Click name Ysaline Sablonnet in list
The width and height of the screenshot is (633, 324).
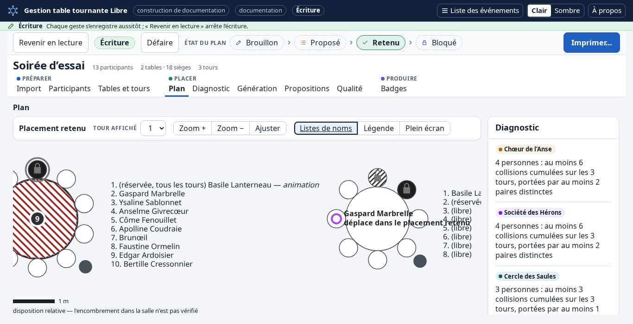[150, 202]
